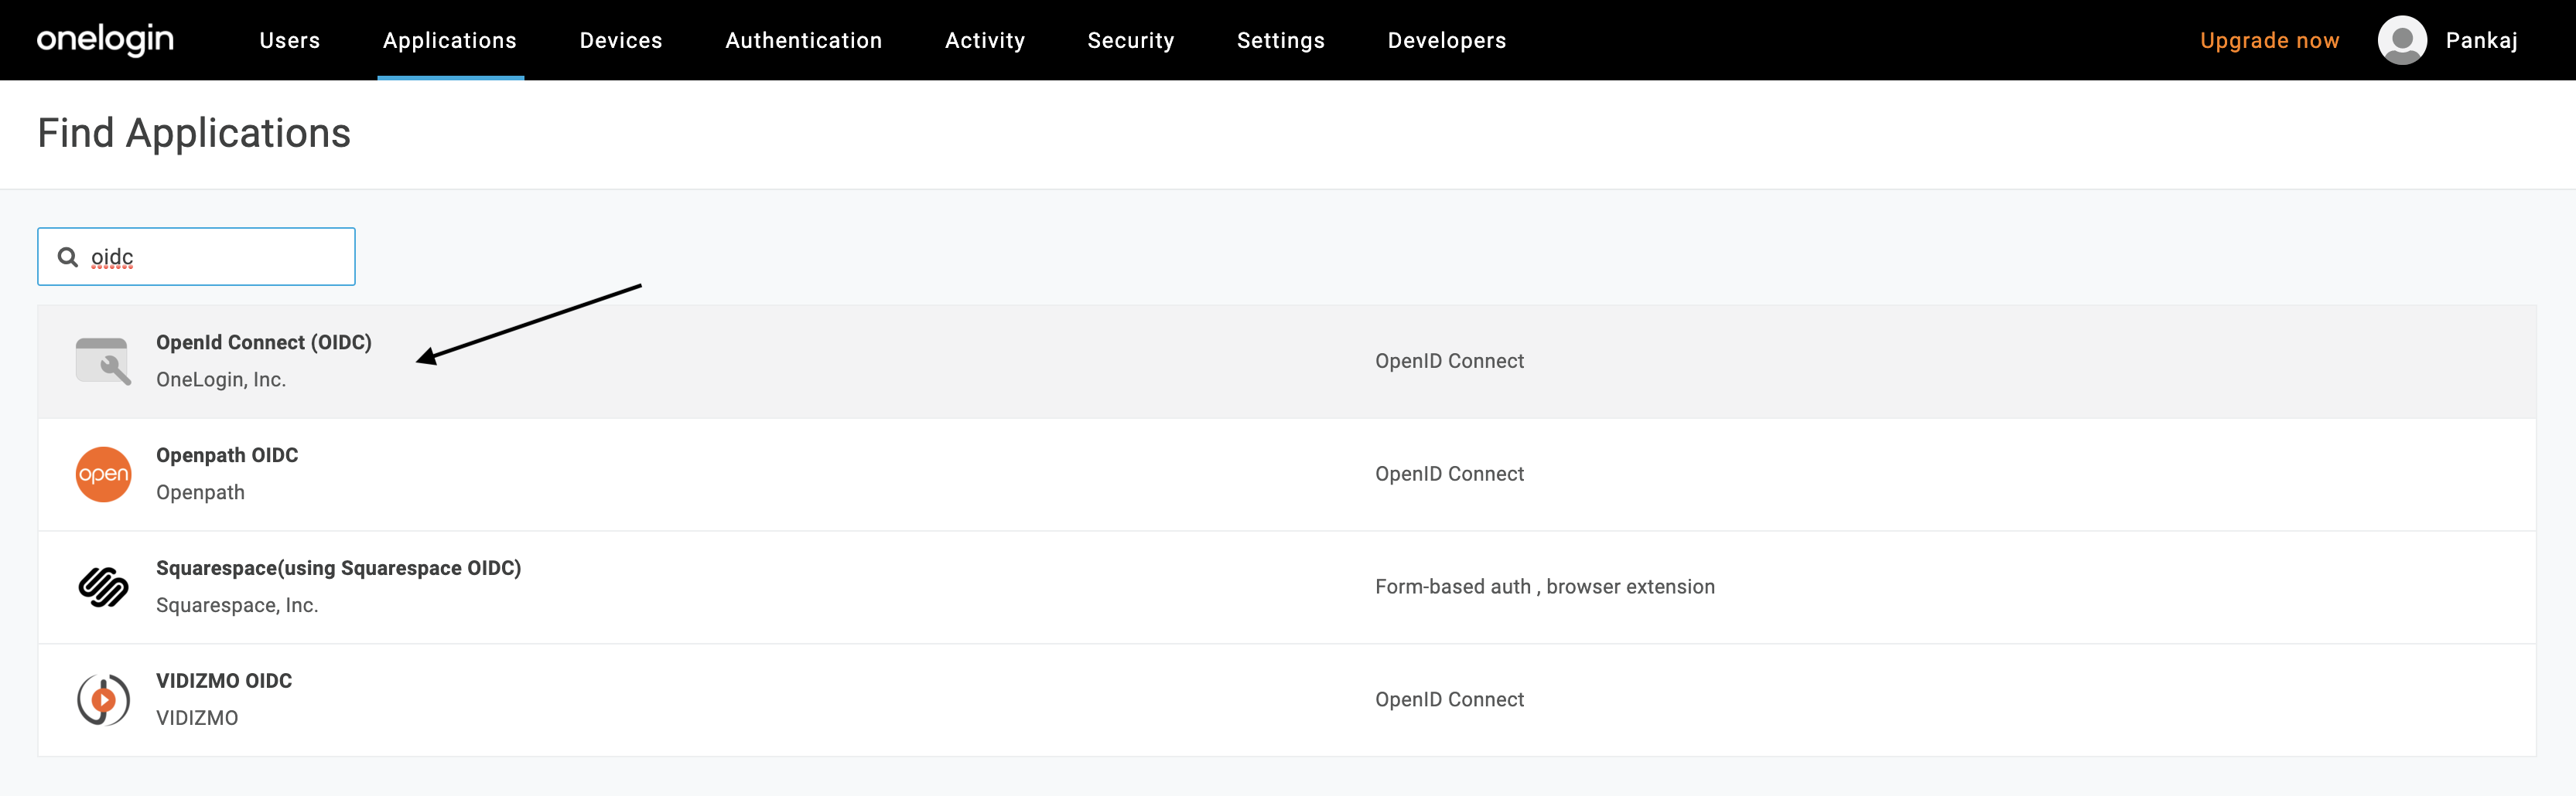Click the OneLogin, Inc. vendor text
The height and width of the screenshot is (796, 2576).
click(221, 379)
